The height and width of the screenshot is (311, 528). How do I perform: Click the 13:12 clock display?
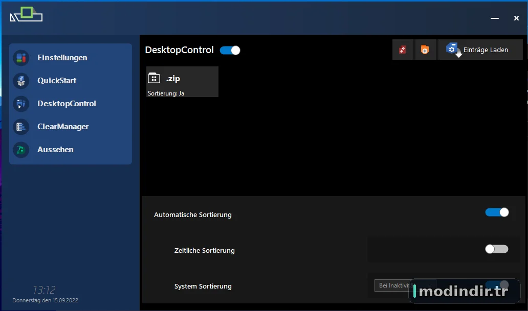[x=44, y=290]
